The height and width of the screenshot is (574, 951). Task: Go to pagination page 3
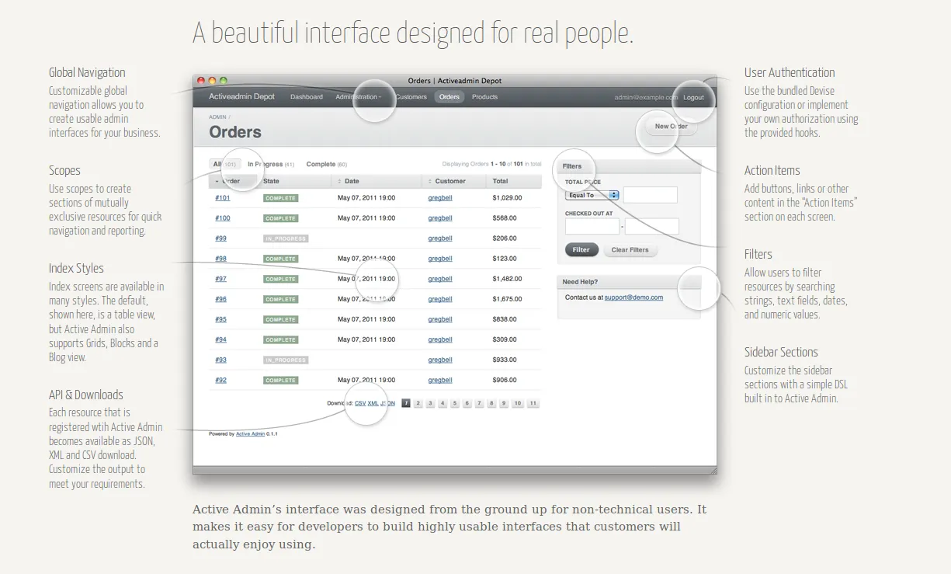(430, 403)
